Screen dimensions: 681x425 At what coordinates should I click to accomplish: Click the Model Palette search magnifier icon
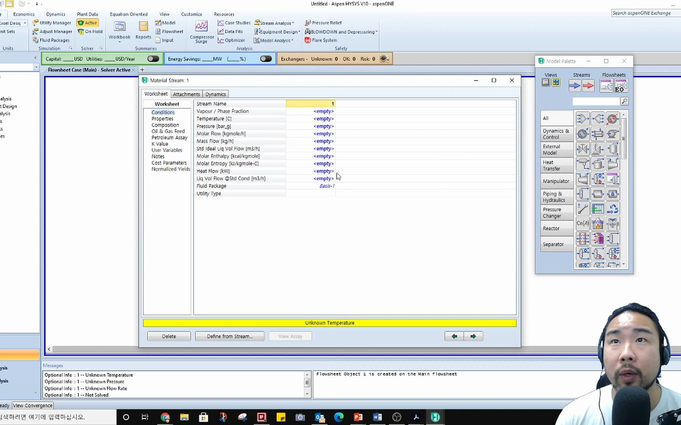click(x=624, y=102)
